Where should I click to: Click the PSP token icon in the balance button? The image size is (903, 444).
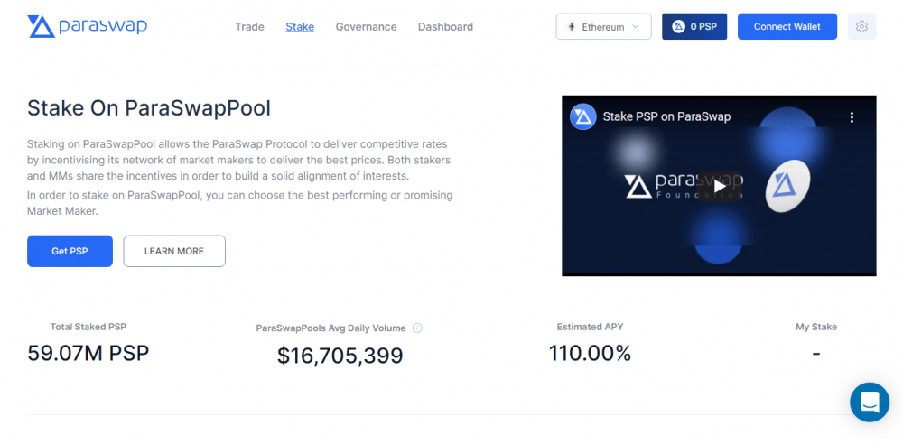pyautogui.click(x=678, y=26)
